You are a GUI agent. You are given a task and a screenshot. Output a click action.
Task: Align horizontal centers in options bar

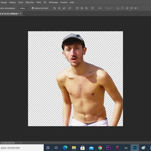pyautogui.click(x=59, y=8)
